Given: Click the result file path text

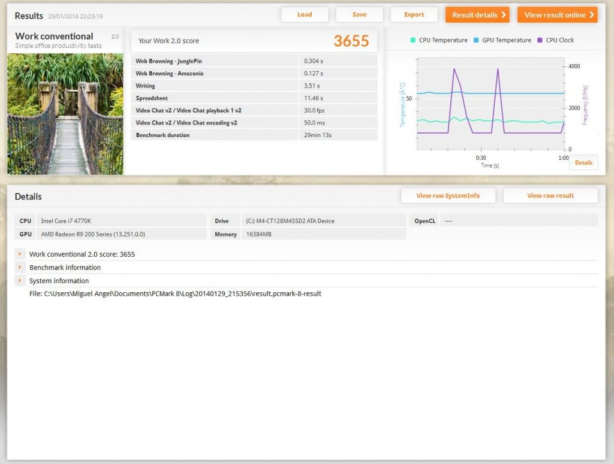Looking at the screenshot, I should tap(175, 293).
